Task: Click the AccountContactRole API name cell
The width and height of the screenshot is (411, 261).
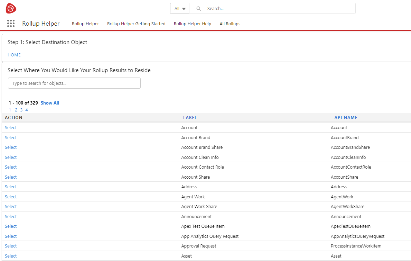Action: 351,167
